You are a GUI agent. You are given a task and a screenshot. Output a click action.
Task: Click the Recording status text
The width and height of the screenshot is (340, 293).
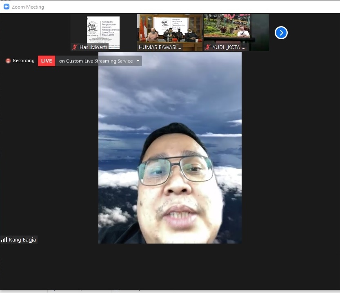24,61
